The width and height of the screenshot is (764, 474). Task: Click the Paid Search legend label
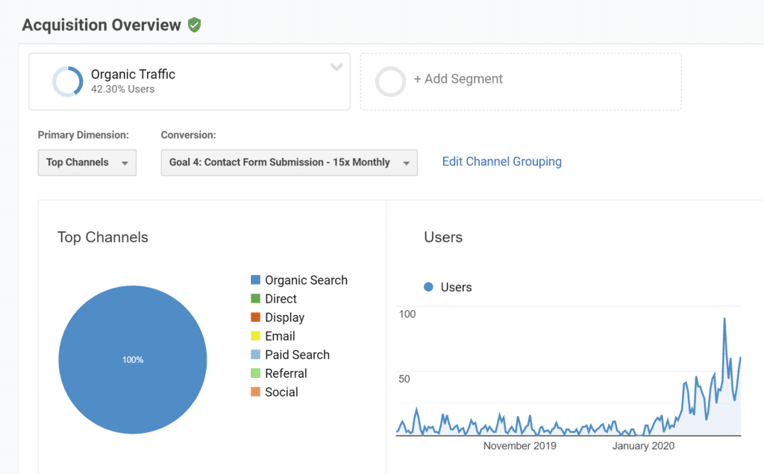coord(297,355)
